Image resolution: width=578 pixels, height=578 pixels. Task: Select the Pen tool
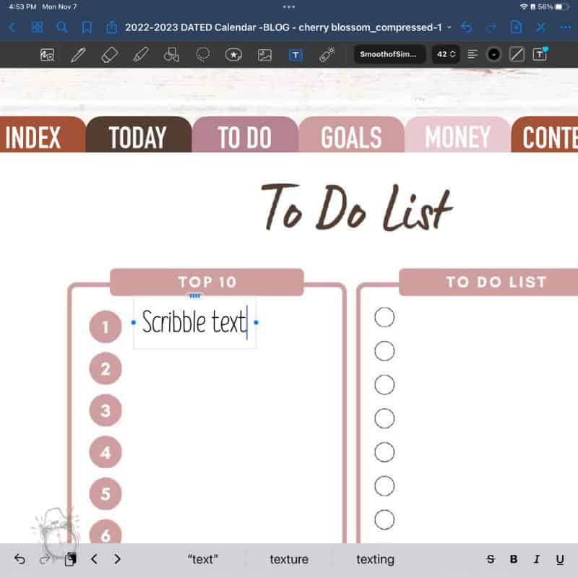(x=78, y=55)
